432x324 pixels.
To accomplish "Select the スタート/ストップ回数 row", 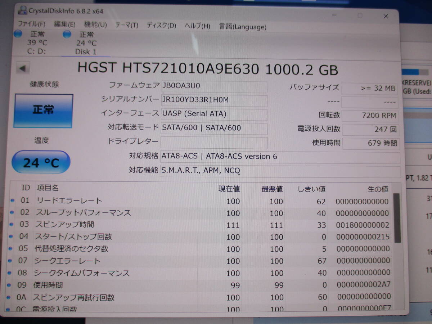I will [x=201, y=237].
